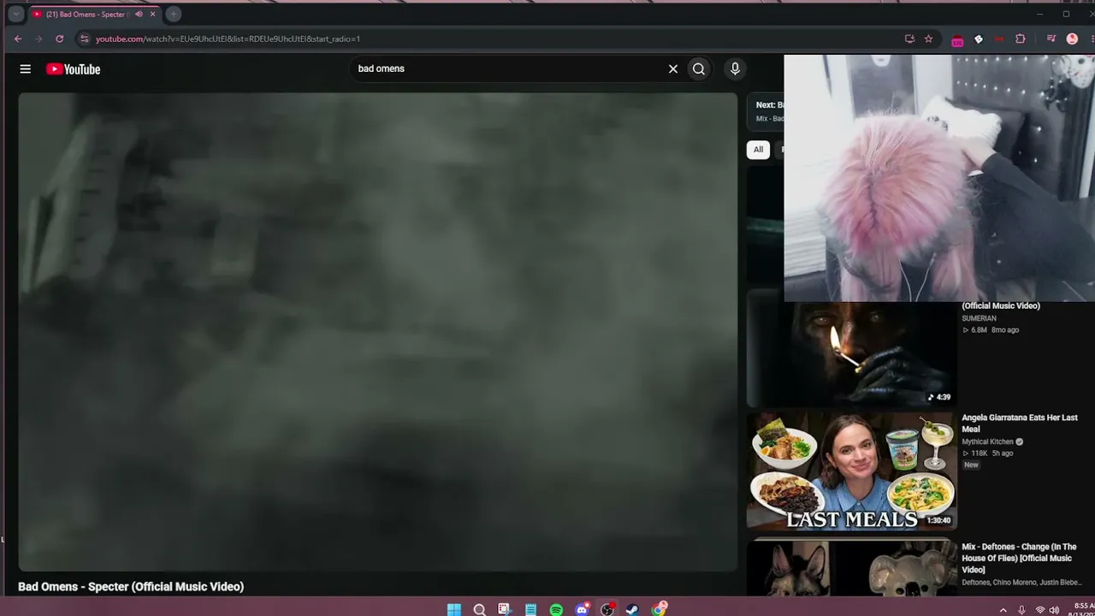This screenshot has width=1095, height=616.
Task: Open the Notepad taskbar icon
Action: (530, 609)
